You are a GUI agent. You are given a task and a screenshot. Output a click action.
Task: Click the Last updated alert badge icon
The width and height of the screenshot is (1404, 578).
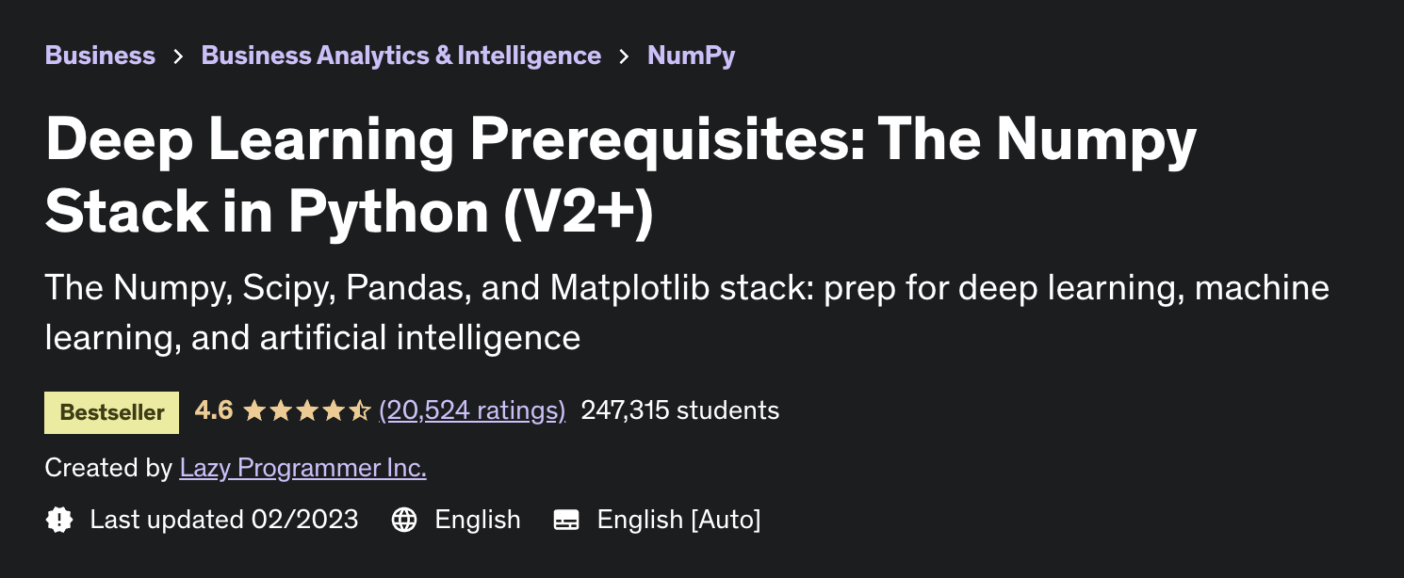(59, 520)
